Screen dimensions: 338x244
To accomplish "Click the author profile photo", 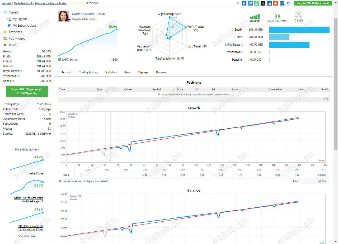I will [x=64, y=16].
